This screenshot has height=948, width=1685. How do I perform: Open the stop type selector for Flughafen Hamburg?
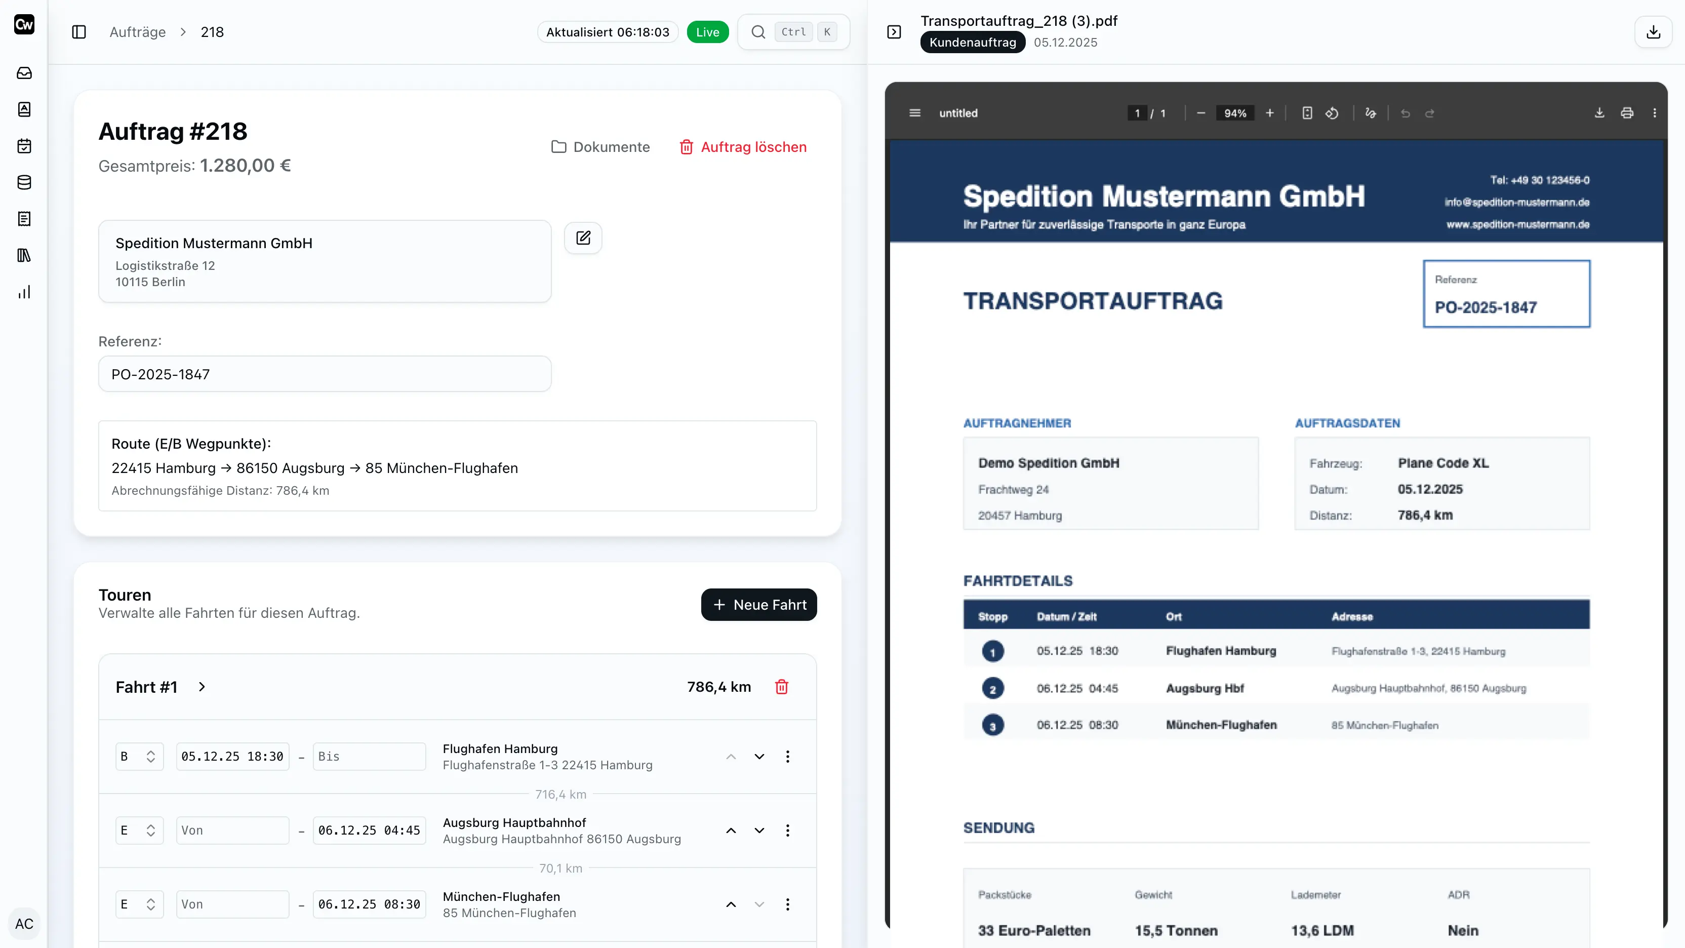point(139,756)
